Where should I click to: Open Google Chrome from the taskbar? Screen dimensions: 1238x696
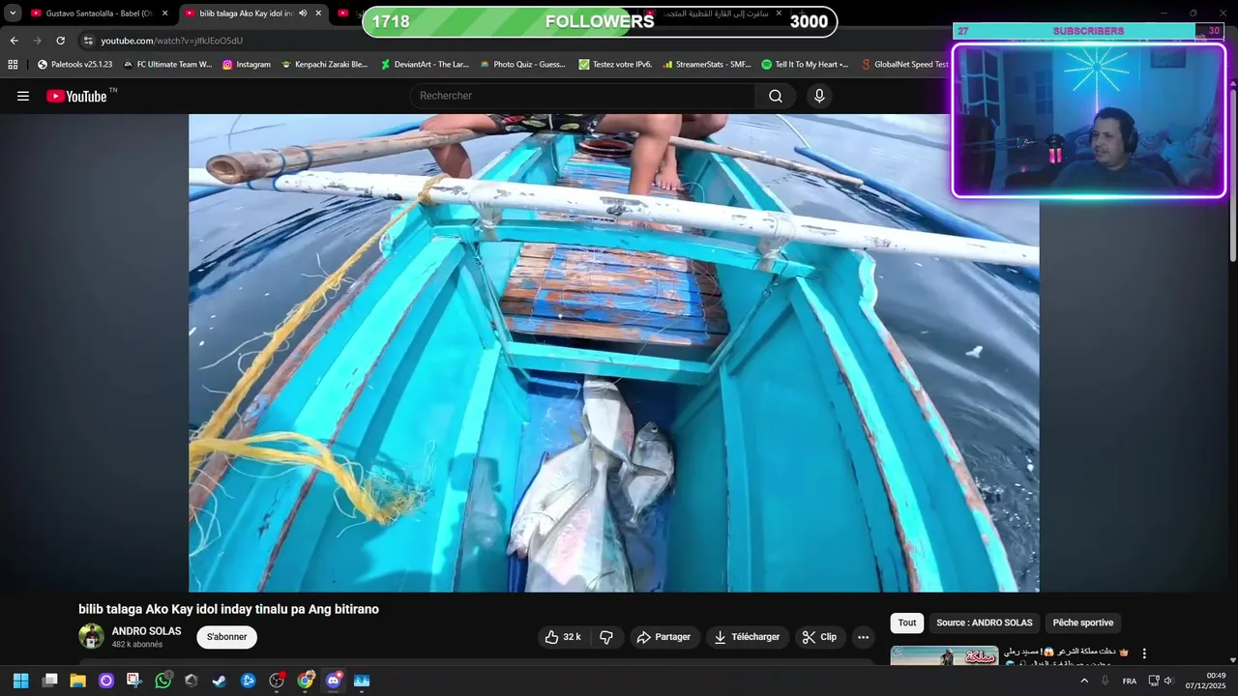tap(306, 681)
